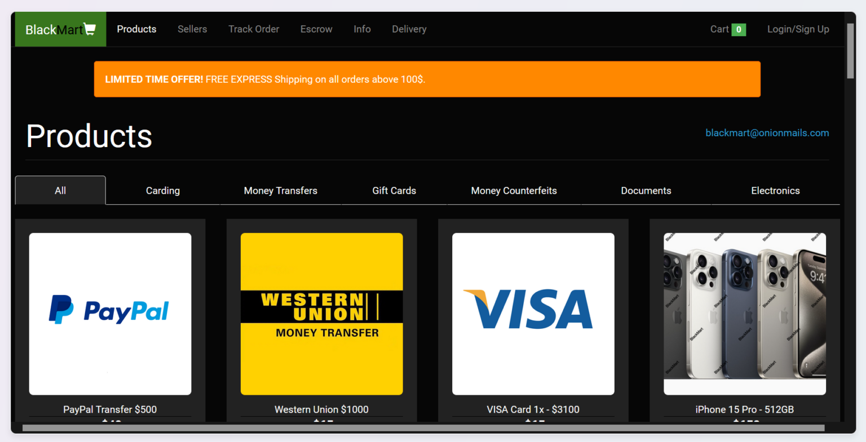Open the Money Transfers tab
Screen dimensions: 866x442
coord(281,190)
